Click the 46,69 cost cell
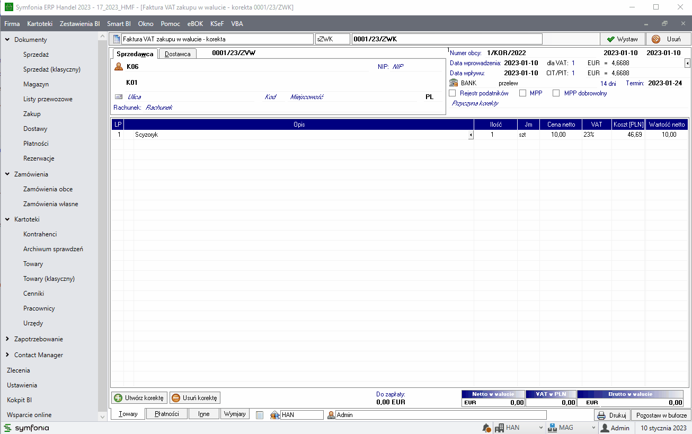This screenshot has width=692, height=434. point(628,135)
